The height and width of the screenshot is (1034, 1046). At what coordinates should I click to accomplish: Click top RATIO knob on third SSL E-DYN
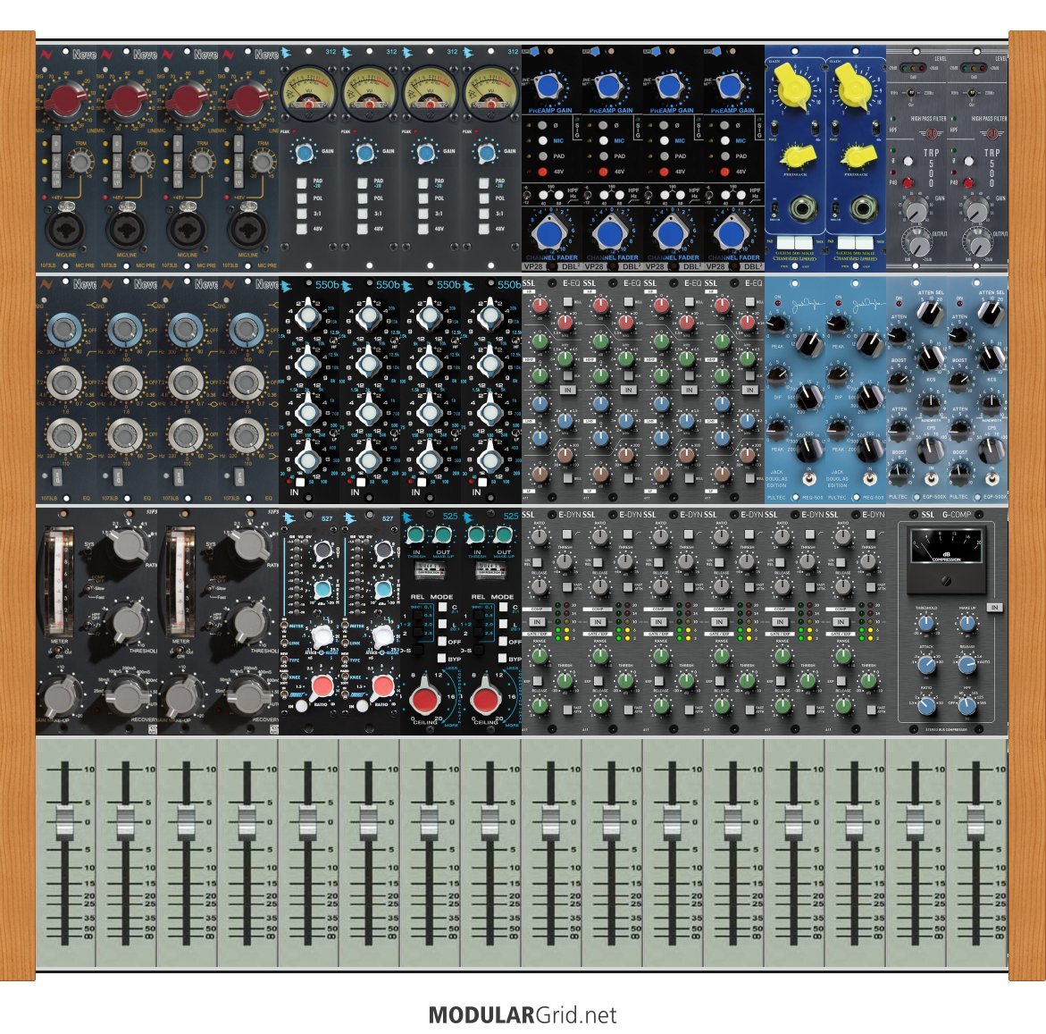tap(661, 537)
